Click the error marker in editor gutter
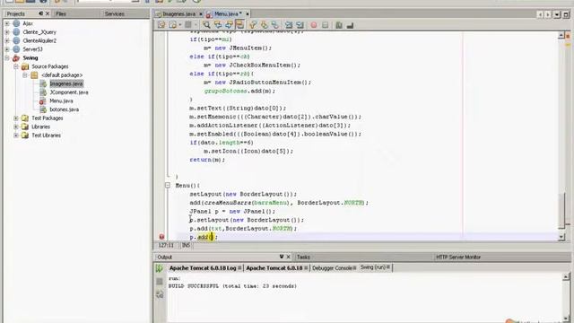This screenshot has width=574, height=323. 161,237
